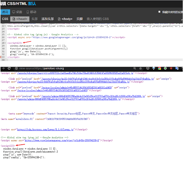Switch to the 移动 tab
Screen dimensions: 184x169
point(32,12)
